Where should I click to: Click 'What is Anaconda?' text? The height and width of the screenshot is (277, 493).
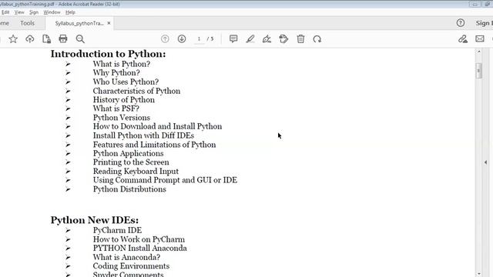click(126, 257)
